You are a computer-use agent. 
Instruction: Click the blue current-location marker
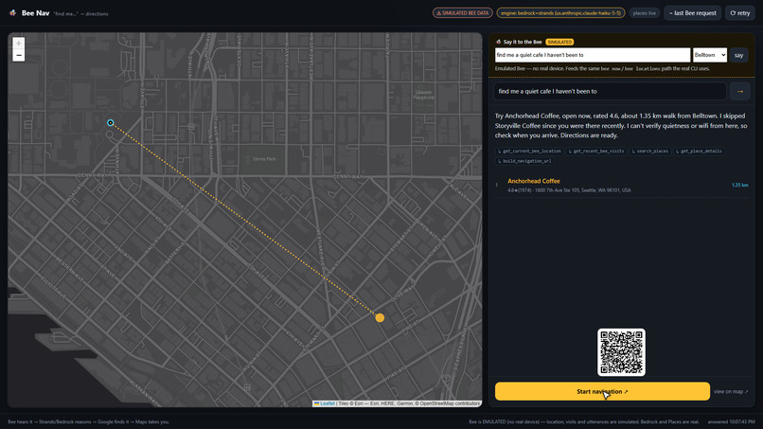[111, 123]
